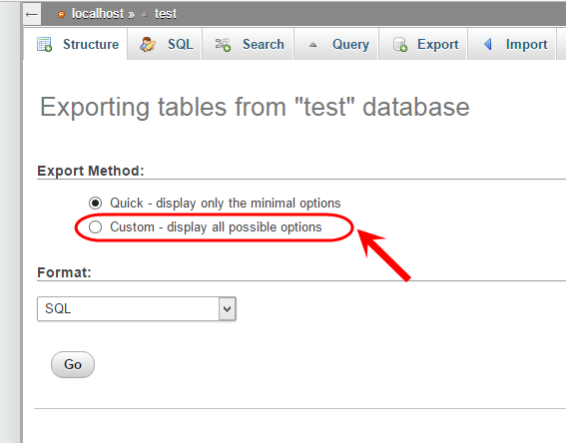Screen dimensions: 566x443
Task: Open the Import tab
Action: 511,44
